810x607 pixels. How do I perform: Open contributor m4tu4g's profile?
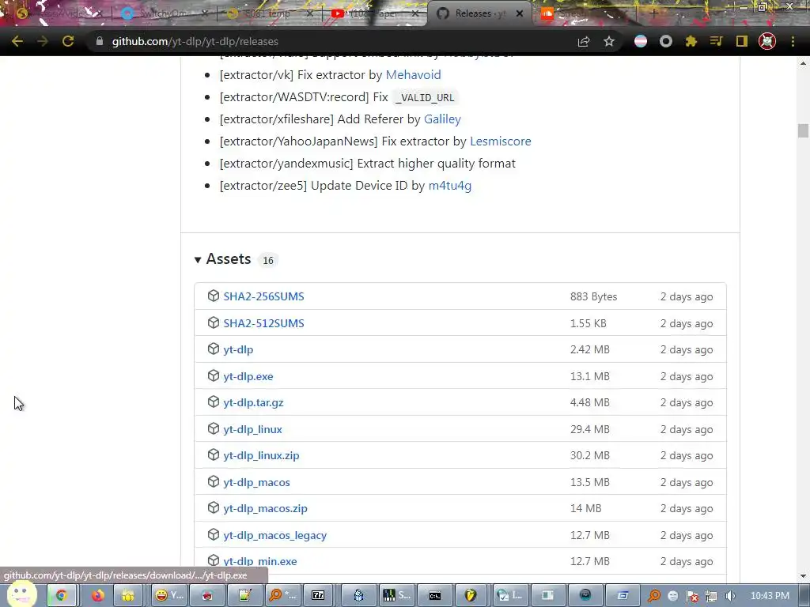click(x=450, y=185)
